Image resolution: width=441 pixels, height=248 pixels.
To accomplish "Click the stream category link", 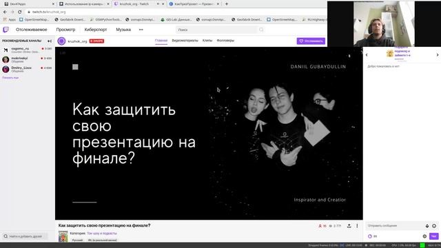I will pyautogui.click(x=102, y=234).
